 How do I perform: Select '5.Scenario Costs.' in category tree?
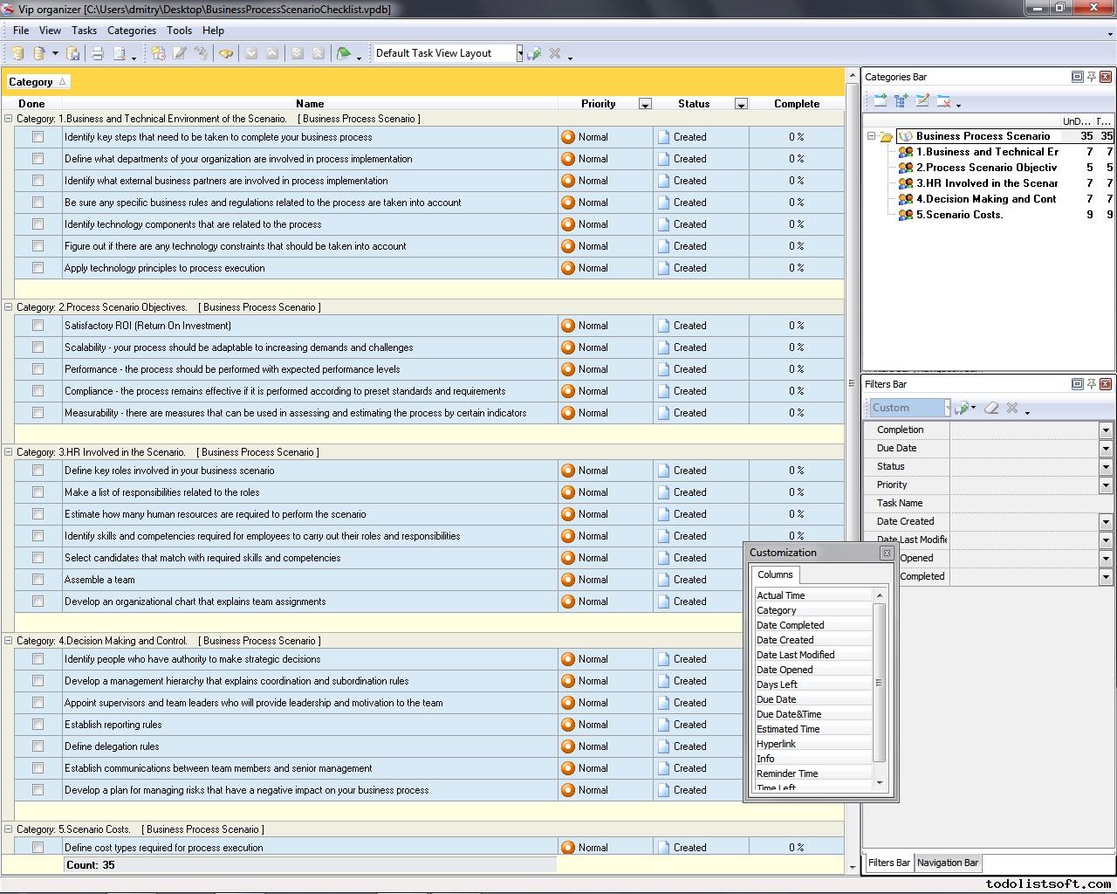click(959, 215)
